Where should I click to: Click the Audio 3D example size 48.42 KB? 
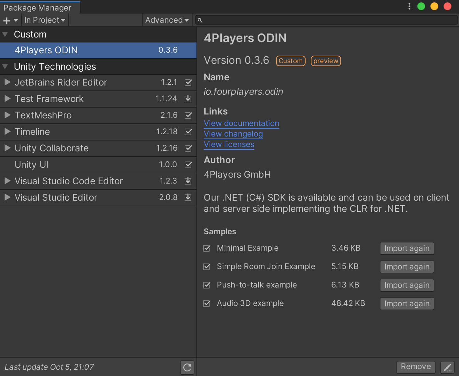348,303
